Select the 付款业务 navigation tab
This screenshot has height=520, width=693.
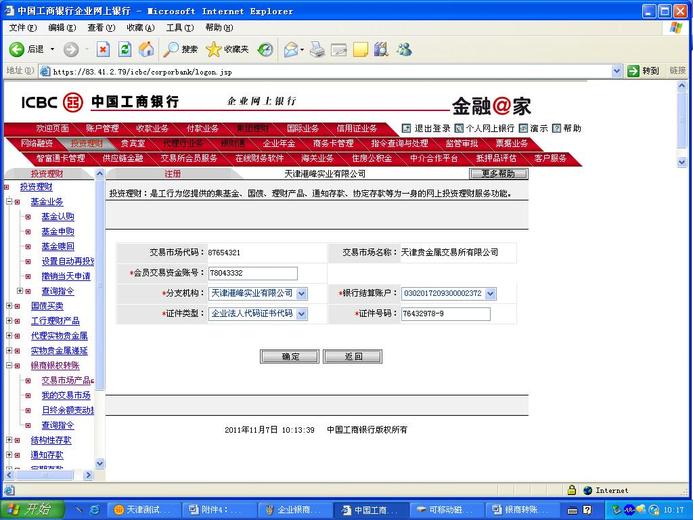tap(202, 128)
